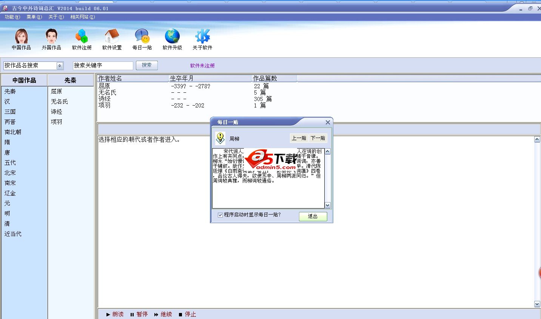Select 近当代 in the dynasty list

[x=13, y=234]
